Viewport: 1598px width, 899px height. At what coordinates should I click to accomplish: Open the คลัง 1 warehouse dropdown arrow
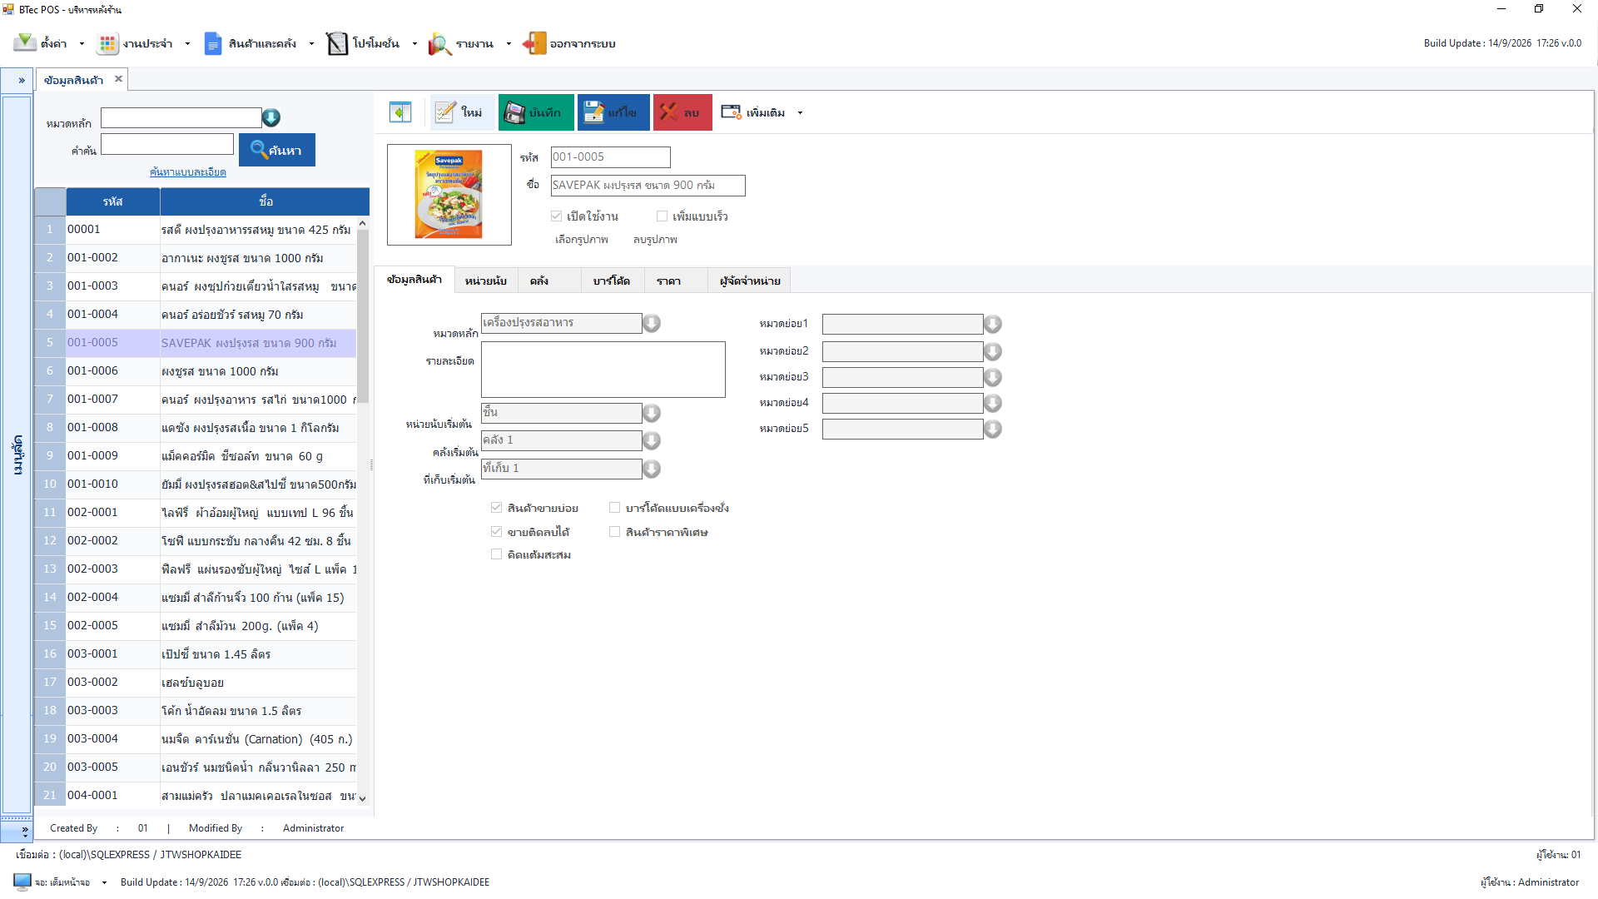(x=652, y=440)
